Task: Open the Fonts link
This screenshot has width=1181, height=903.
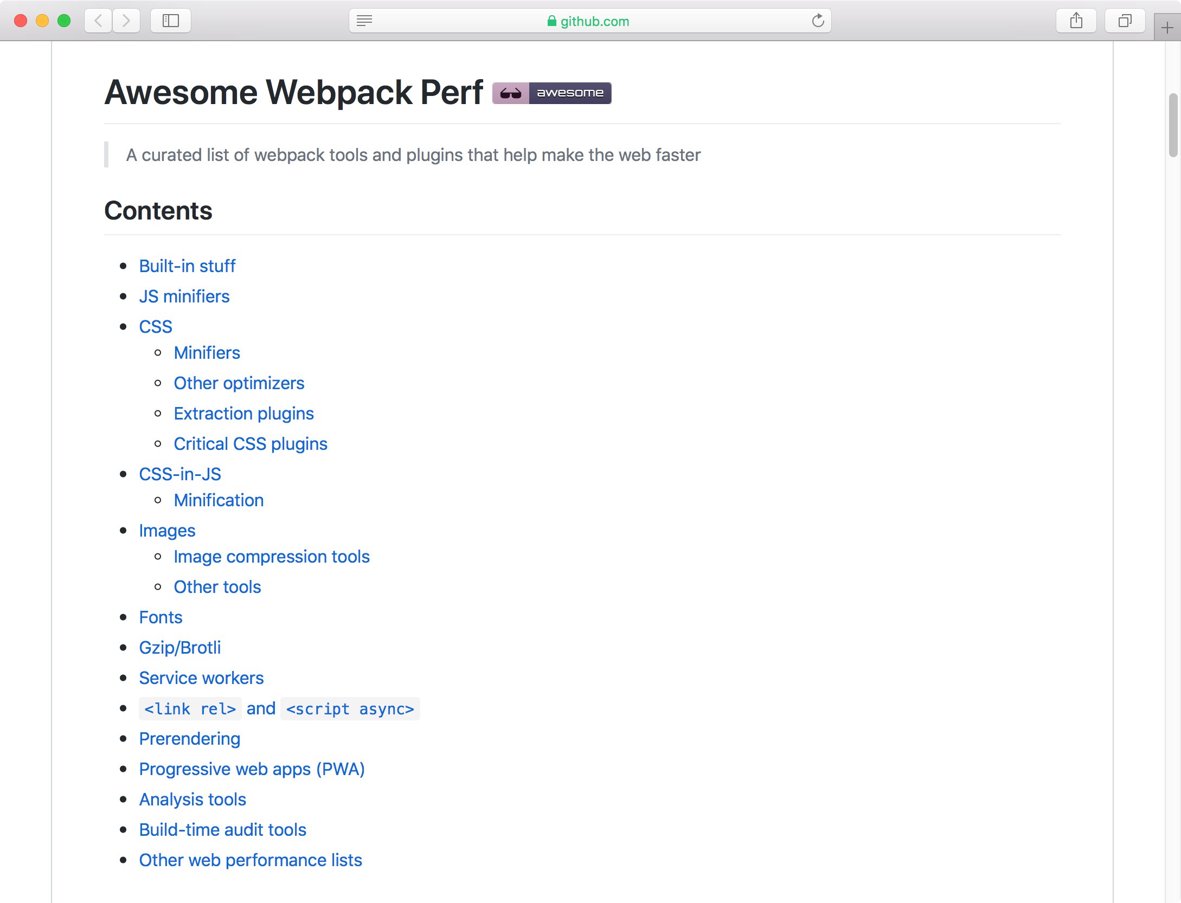Action: pos(161,617)
